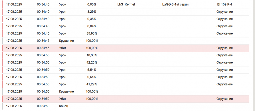Click the 0,35% damage entry
The width and height of the screenshot is (255, 111).
[x=92, y=19]
